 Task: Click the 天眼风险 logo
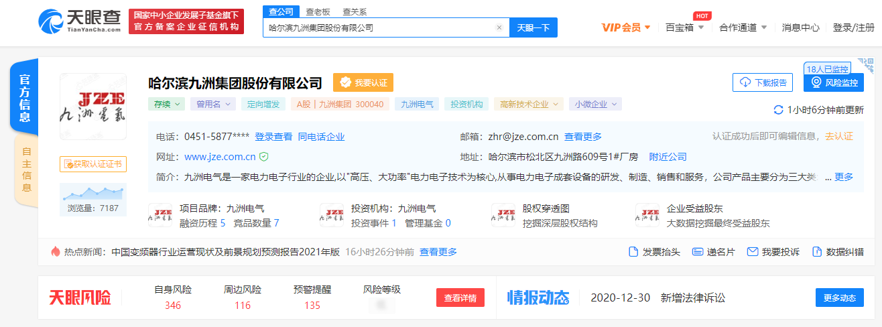(80, 298)
